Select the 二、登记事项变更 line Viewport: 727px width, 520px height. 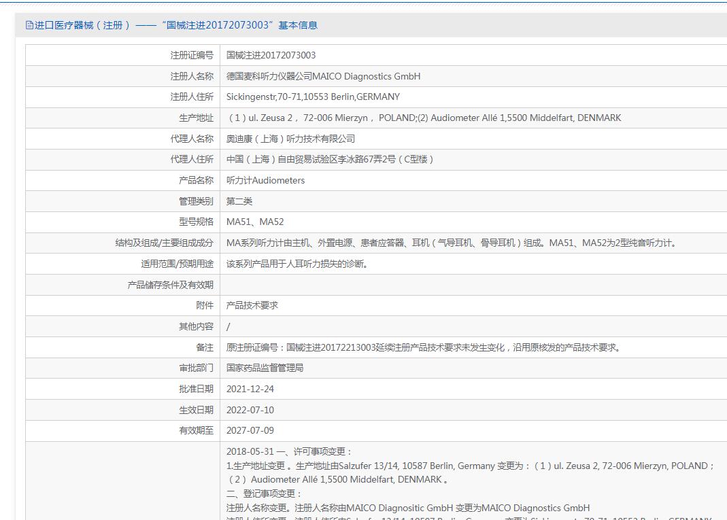265,493
